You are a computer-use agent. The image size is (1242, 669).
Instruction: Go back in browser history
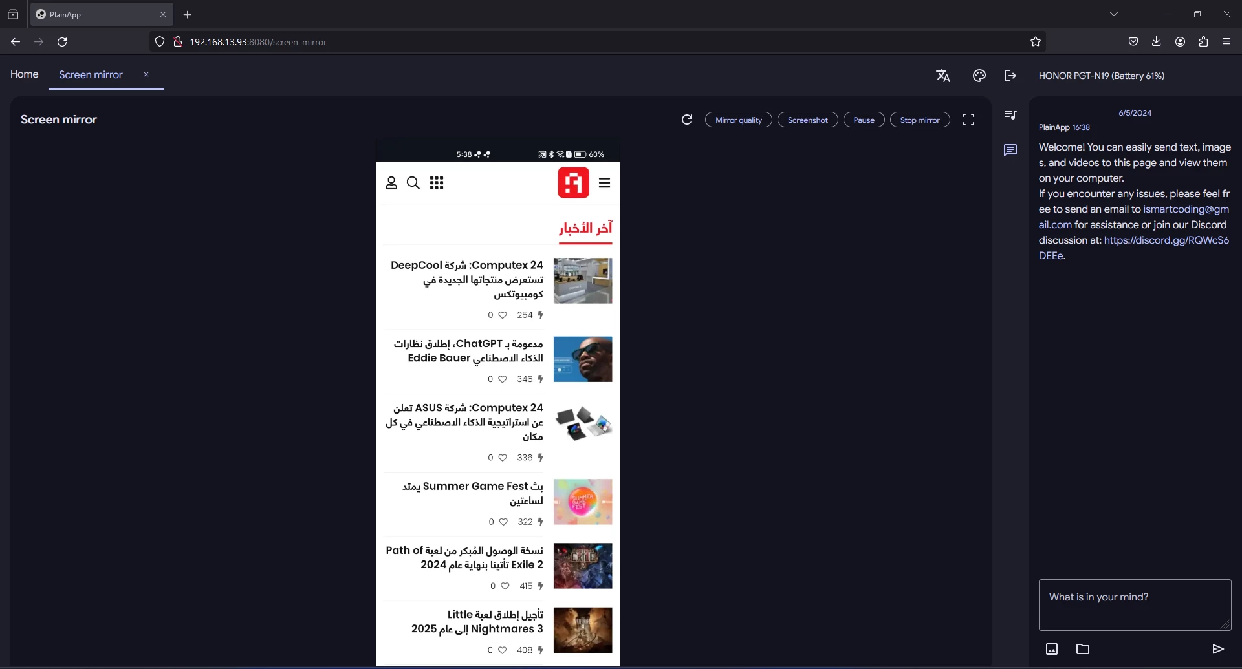(x=16, y=42)
